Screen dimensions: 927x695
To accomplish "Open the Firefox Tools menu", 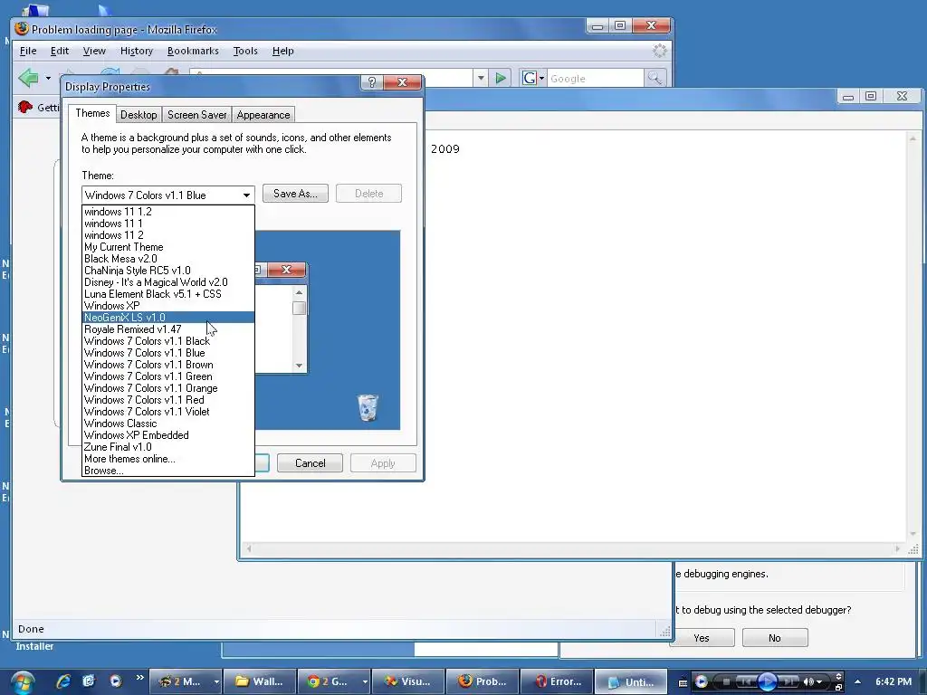I will tap(245, 51).
